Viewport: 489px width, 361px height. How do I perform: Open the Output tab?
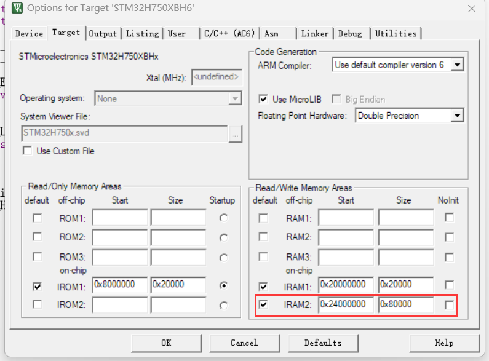click(103, 33)
